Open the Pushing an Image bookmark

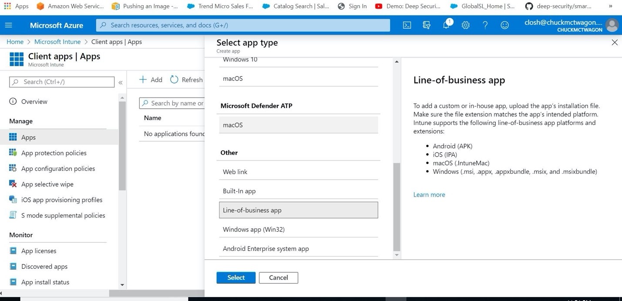[145, 6]
